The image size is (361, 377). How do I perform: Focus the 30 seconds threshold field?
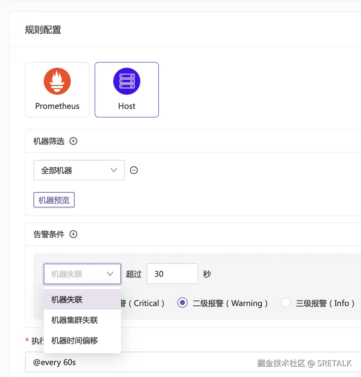pos(172,274)
